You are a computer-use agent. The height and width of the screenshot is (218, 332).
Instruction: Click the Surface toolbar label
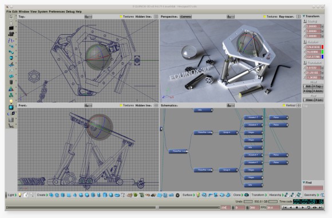187,195
